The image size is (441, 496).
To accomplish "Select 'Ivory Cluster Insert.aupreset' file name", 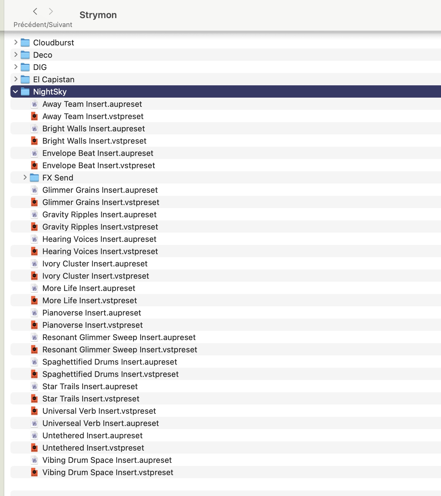I will [x=95, y=264].
